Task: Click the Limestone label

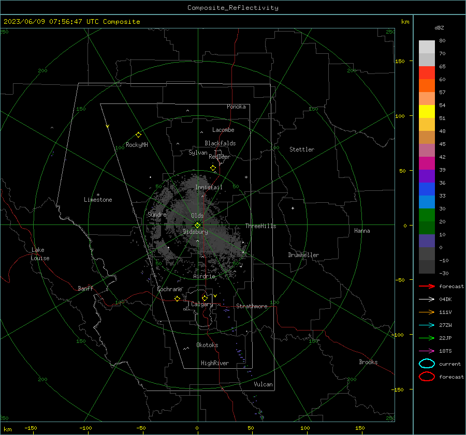Action: tap(98, 200)
